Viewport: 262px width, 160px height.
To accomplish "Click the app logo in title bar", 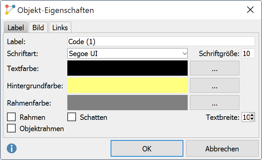I will pos(10,10).
